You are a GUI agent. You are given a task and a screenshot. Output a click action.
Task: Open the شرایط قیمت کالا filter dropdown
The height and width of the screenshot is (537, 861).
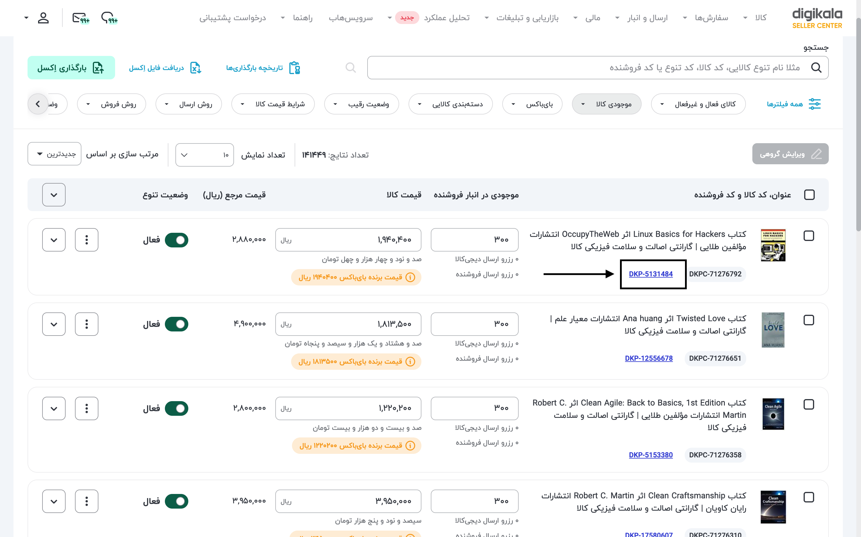coord(273,104)
